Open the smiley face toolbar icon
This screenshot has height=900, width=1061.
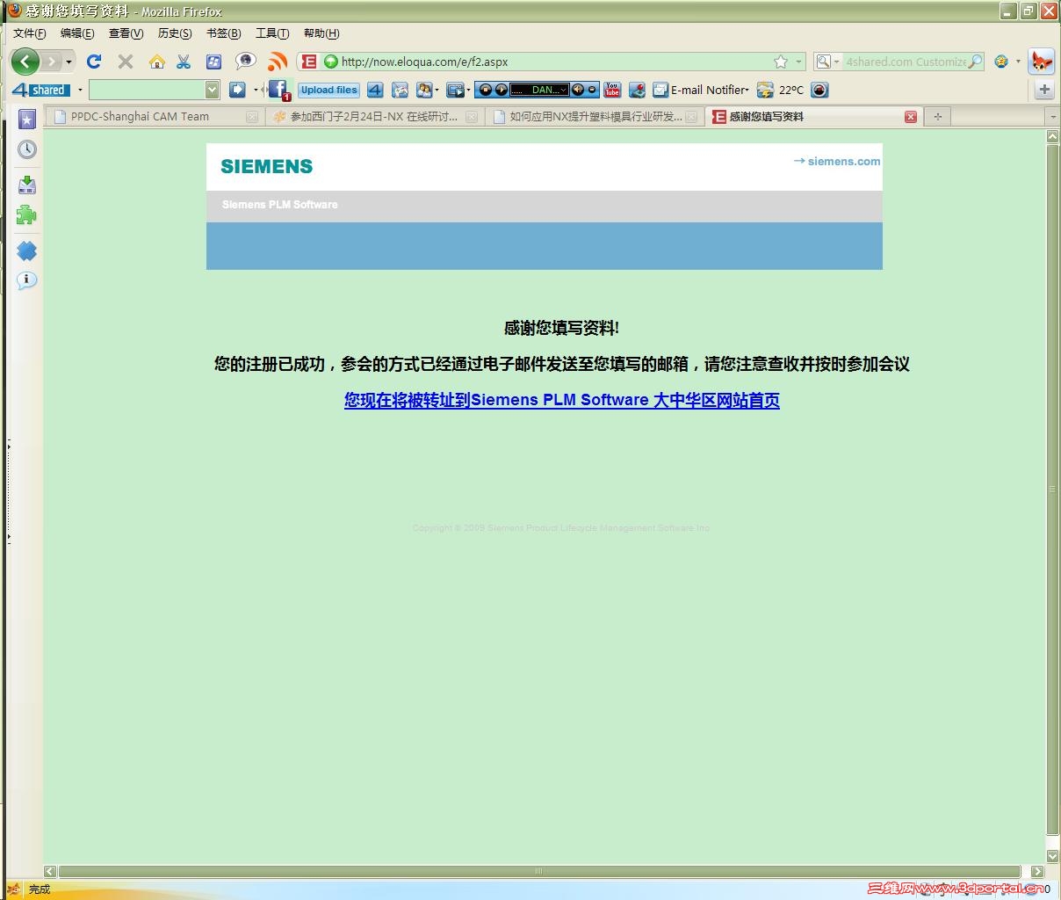[1001, 62]
